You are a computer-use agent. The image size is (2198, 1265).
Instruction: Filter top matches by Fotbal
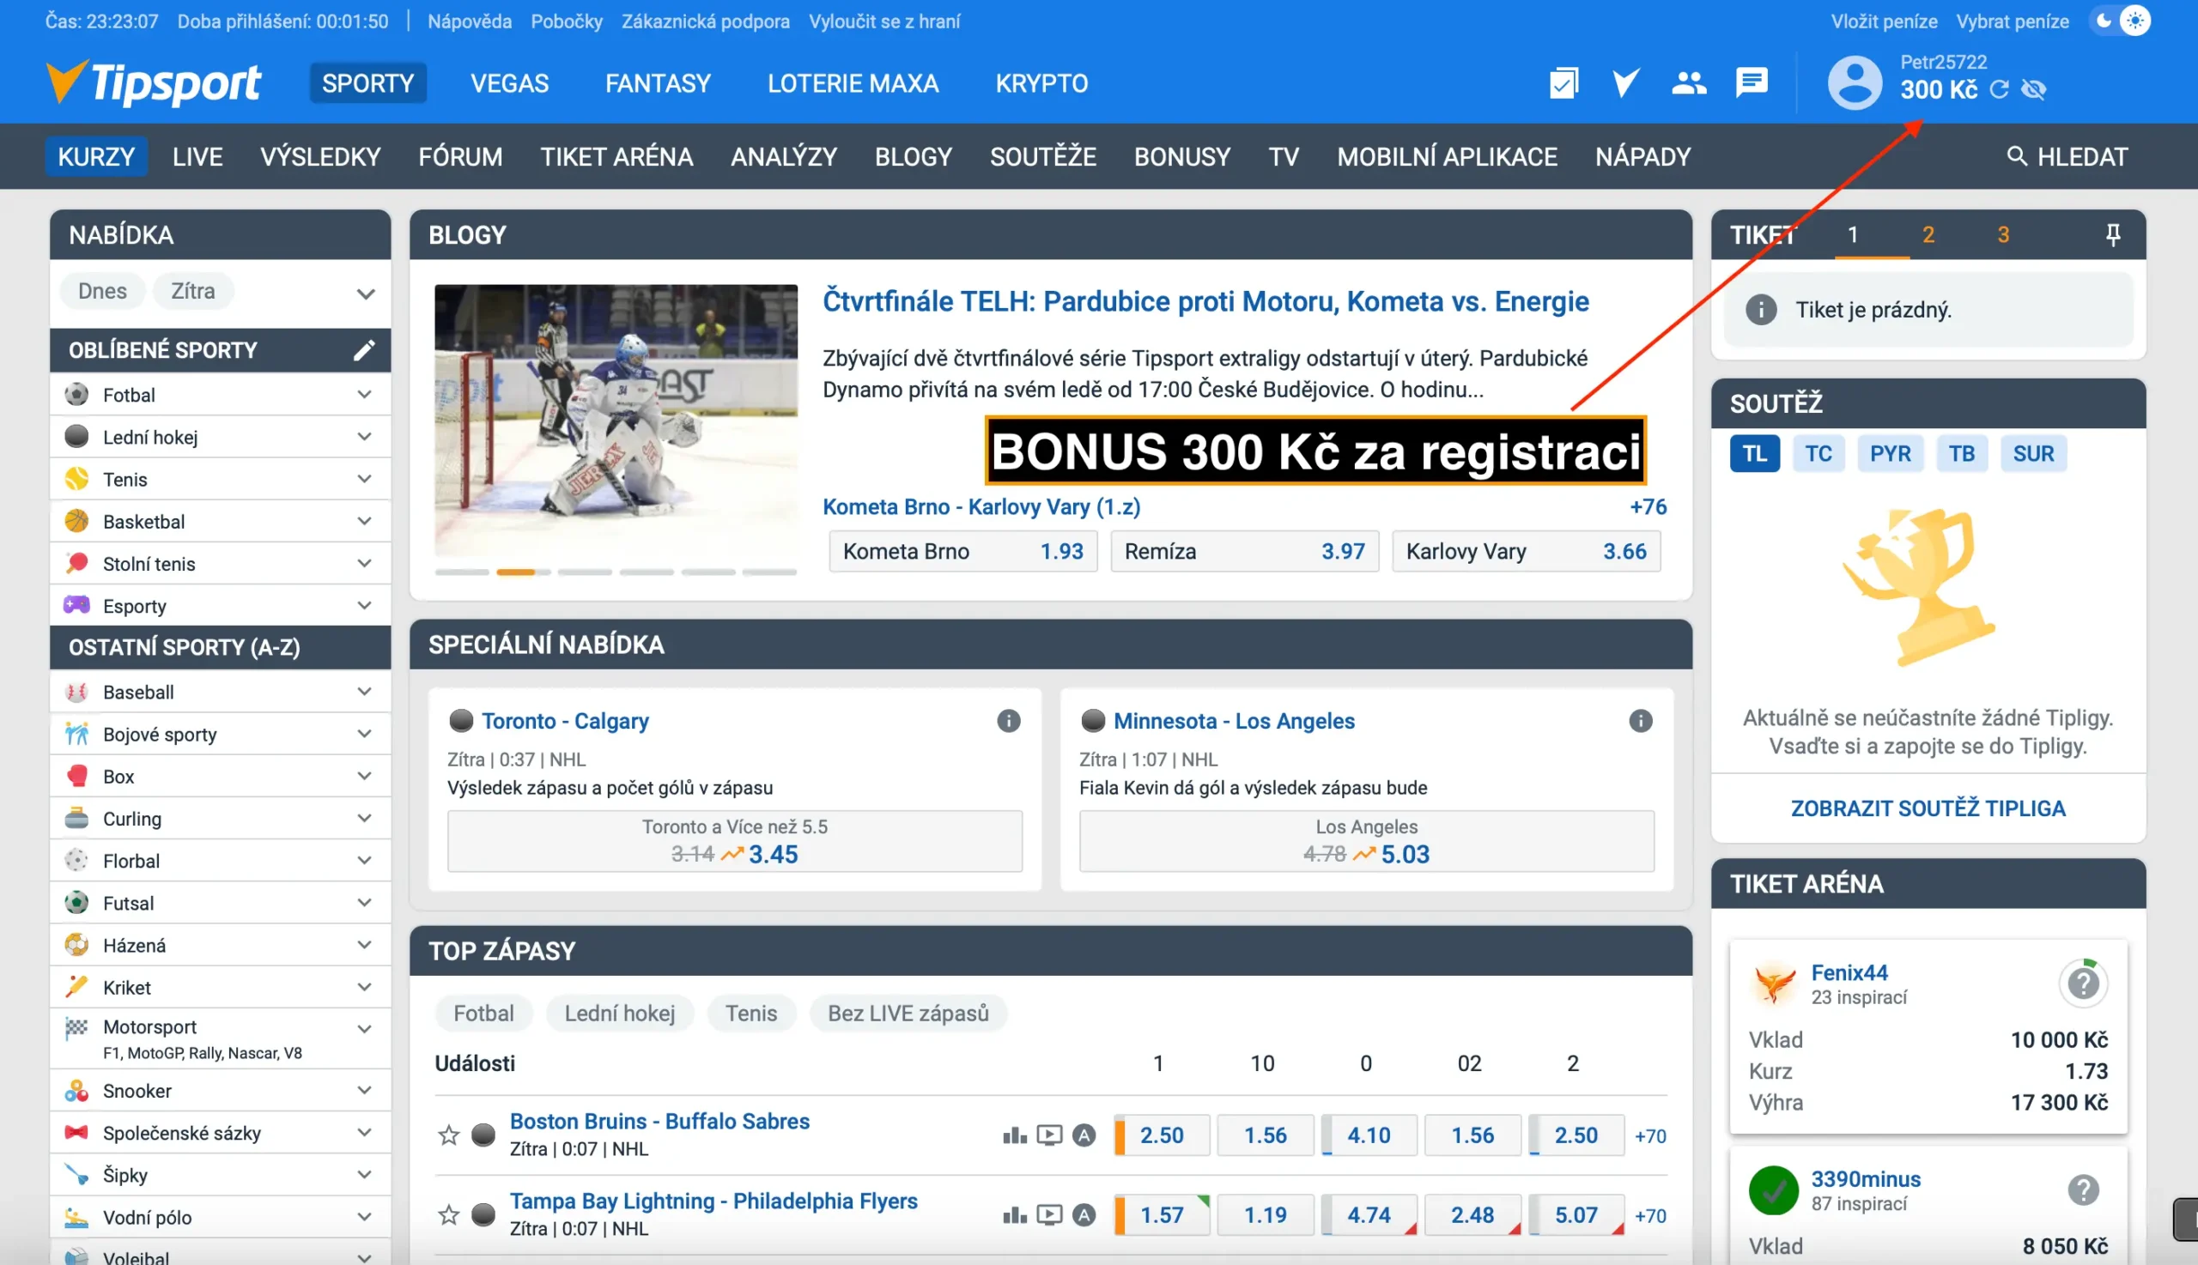pyautogui.click(x=483, y=1013)
